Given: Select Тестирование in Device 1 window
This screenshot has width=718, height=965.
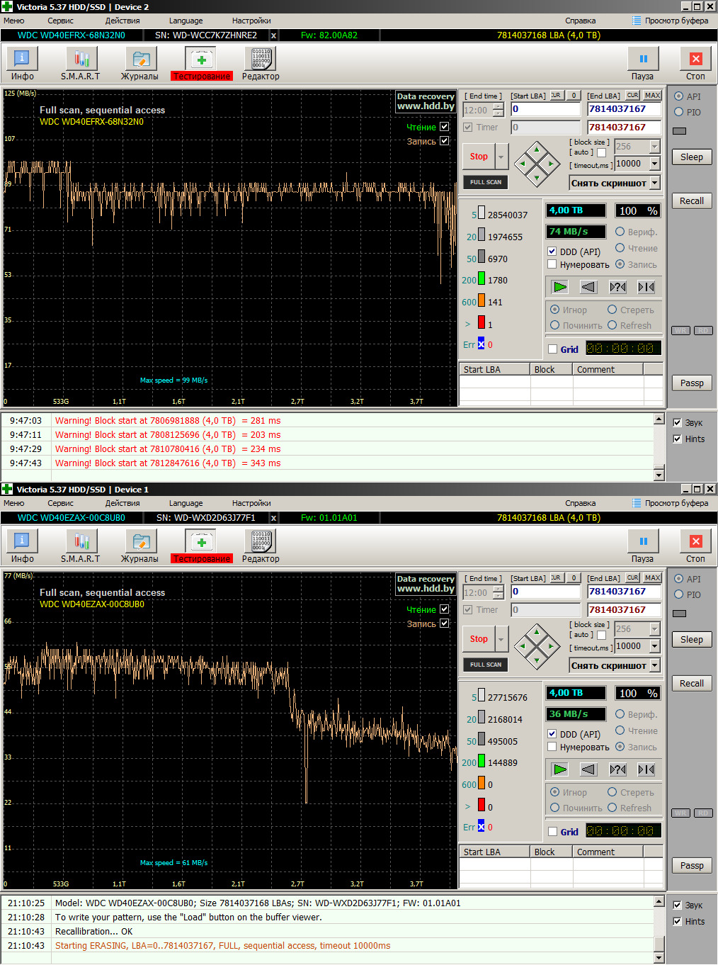Looking at the screenshot, I should [x=201, y=546].
